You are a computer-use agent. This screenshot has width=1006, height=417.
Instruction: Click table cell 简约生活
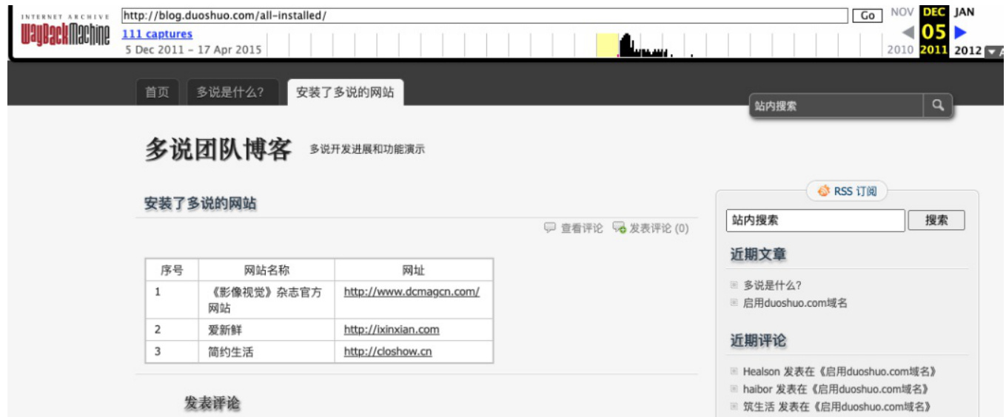266,352
